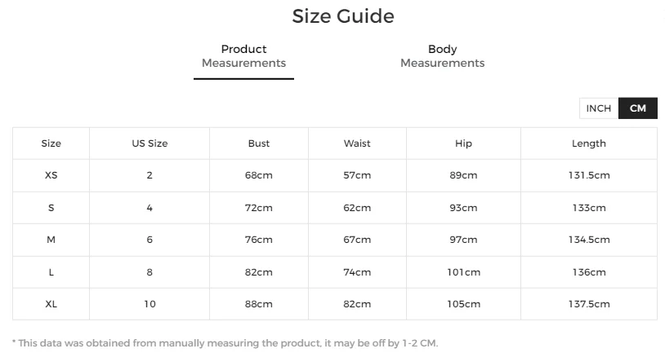Click the measurement disclaimer note
The height and width of the screenshot is (353, 665).
(x=225, y=343)
